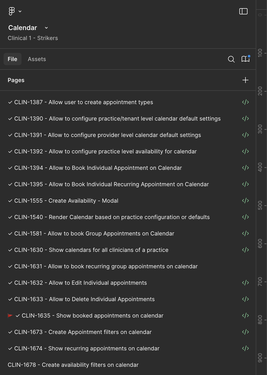Expand the Calendar file name dropdown
267x375 pixels.
[46, 28]
